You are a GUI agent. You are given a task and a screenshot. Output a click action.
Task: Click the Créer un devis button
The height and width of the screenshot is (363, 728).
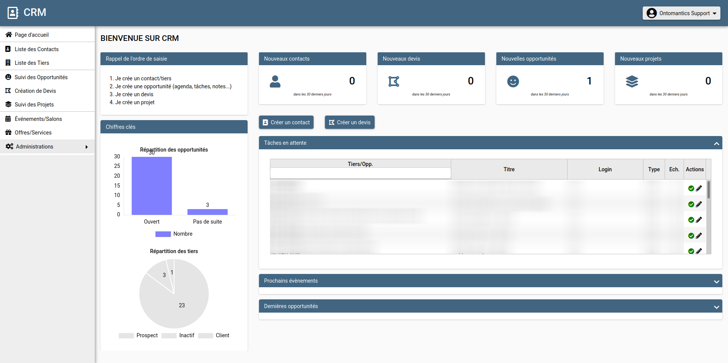(350, 122)
